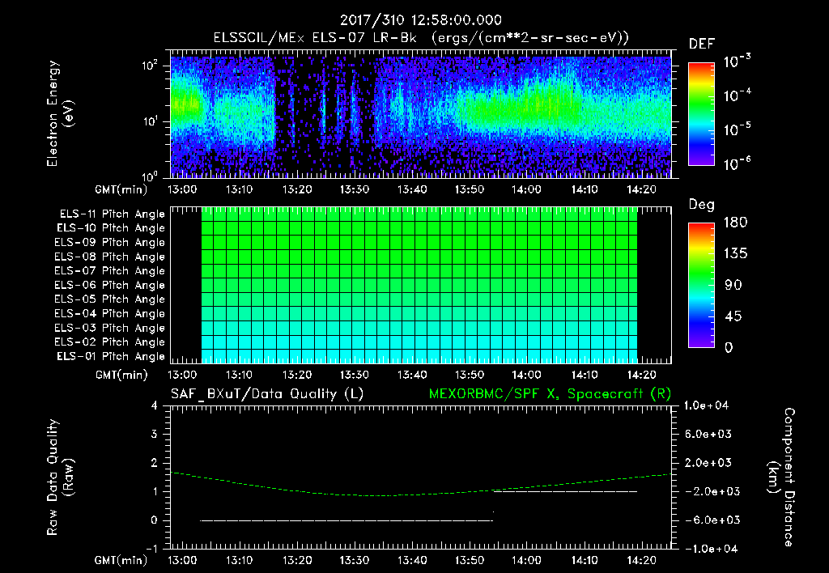829x573 pixels.
Task: Click the Deg pitch angle color bar
Action: point(701,286)
